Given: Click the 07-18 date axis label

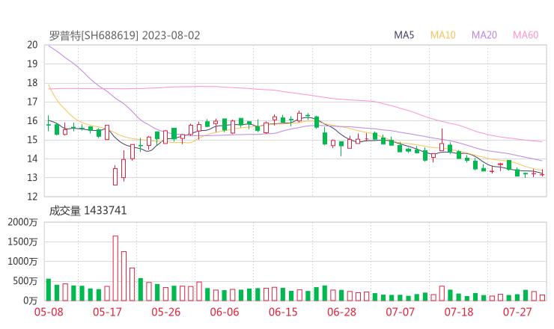Looking at the screenshot, I should point(459,312).
